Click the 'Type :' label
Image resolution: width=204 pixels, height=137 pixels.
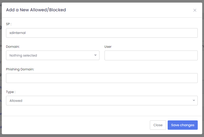[11, 92]
